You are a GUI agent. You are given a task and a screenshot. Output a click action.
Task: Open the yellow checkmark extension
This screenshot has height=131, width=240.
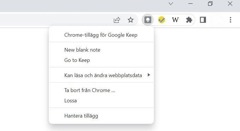coord(162,20)
